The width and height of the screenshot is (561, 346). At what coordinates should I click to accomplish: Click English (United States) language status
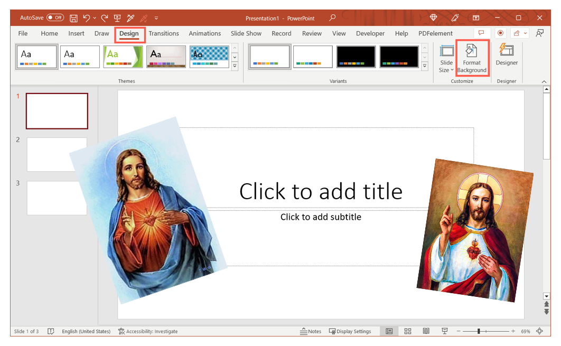point(86,331)
